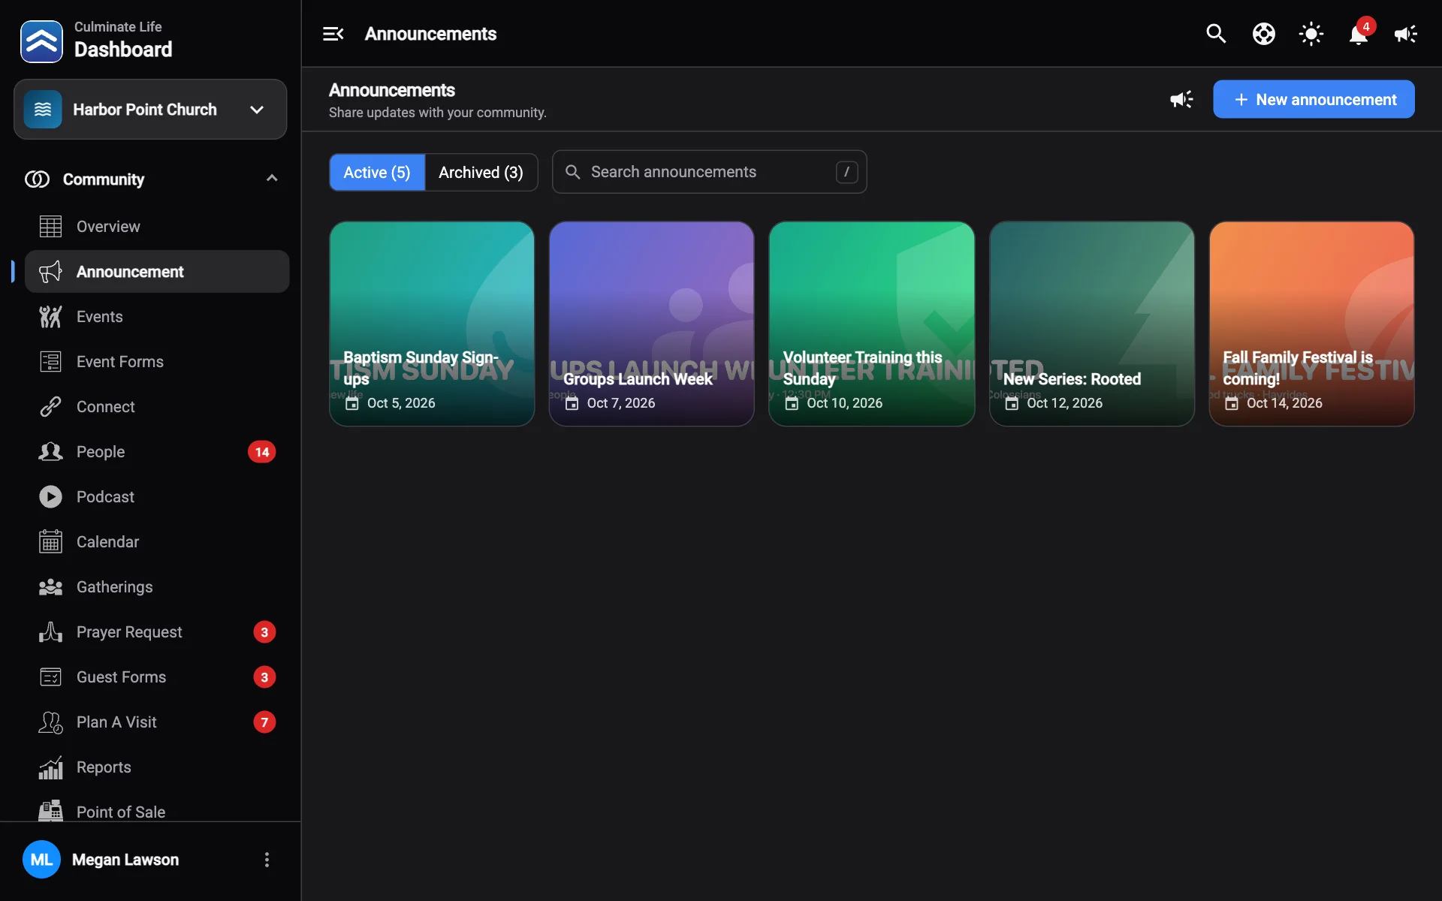
Task: Open Volunteer Training this Sunday card
Action: point(871,324)
